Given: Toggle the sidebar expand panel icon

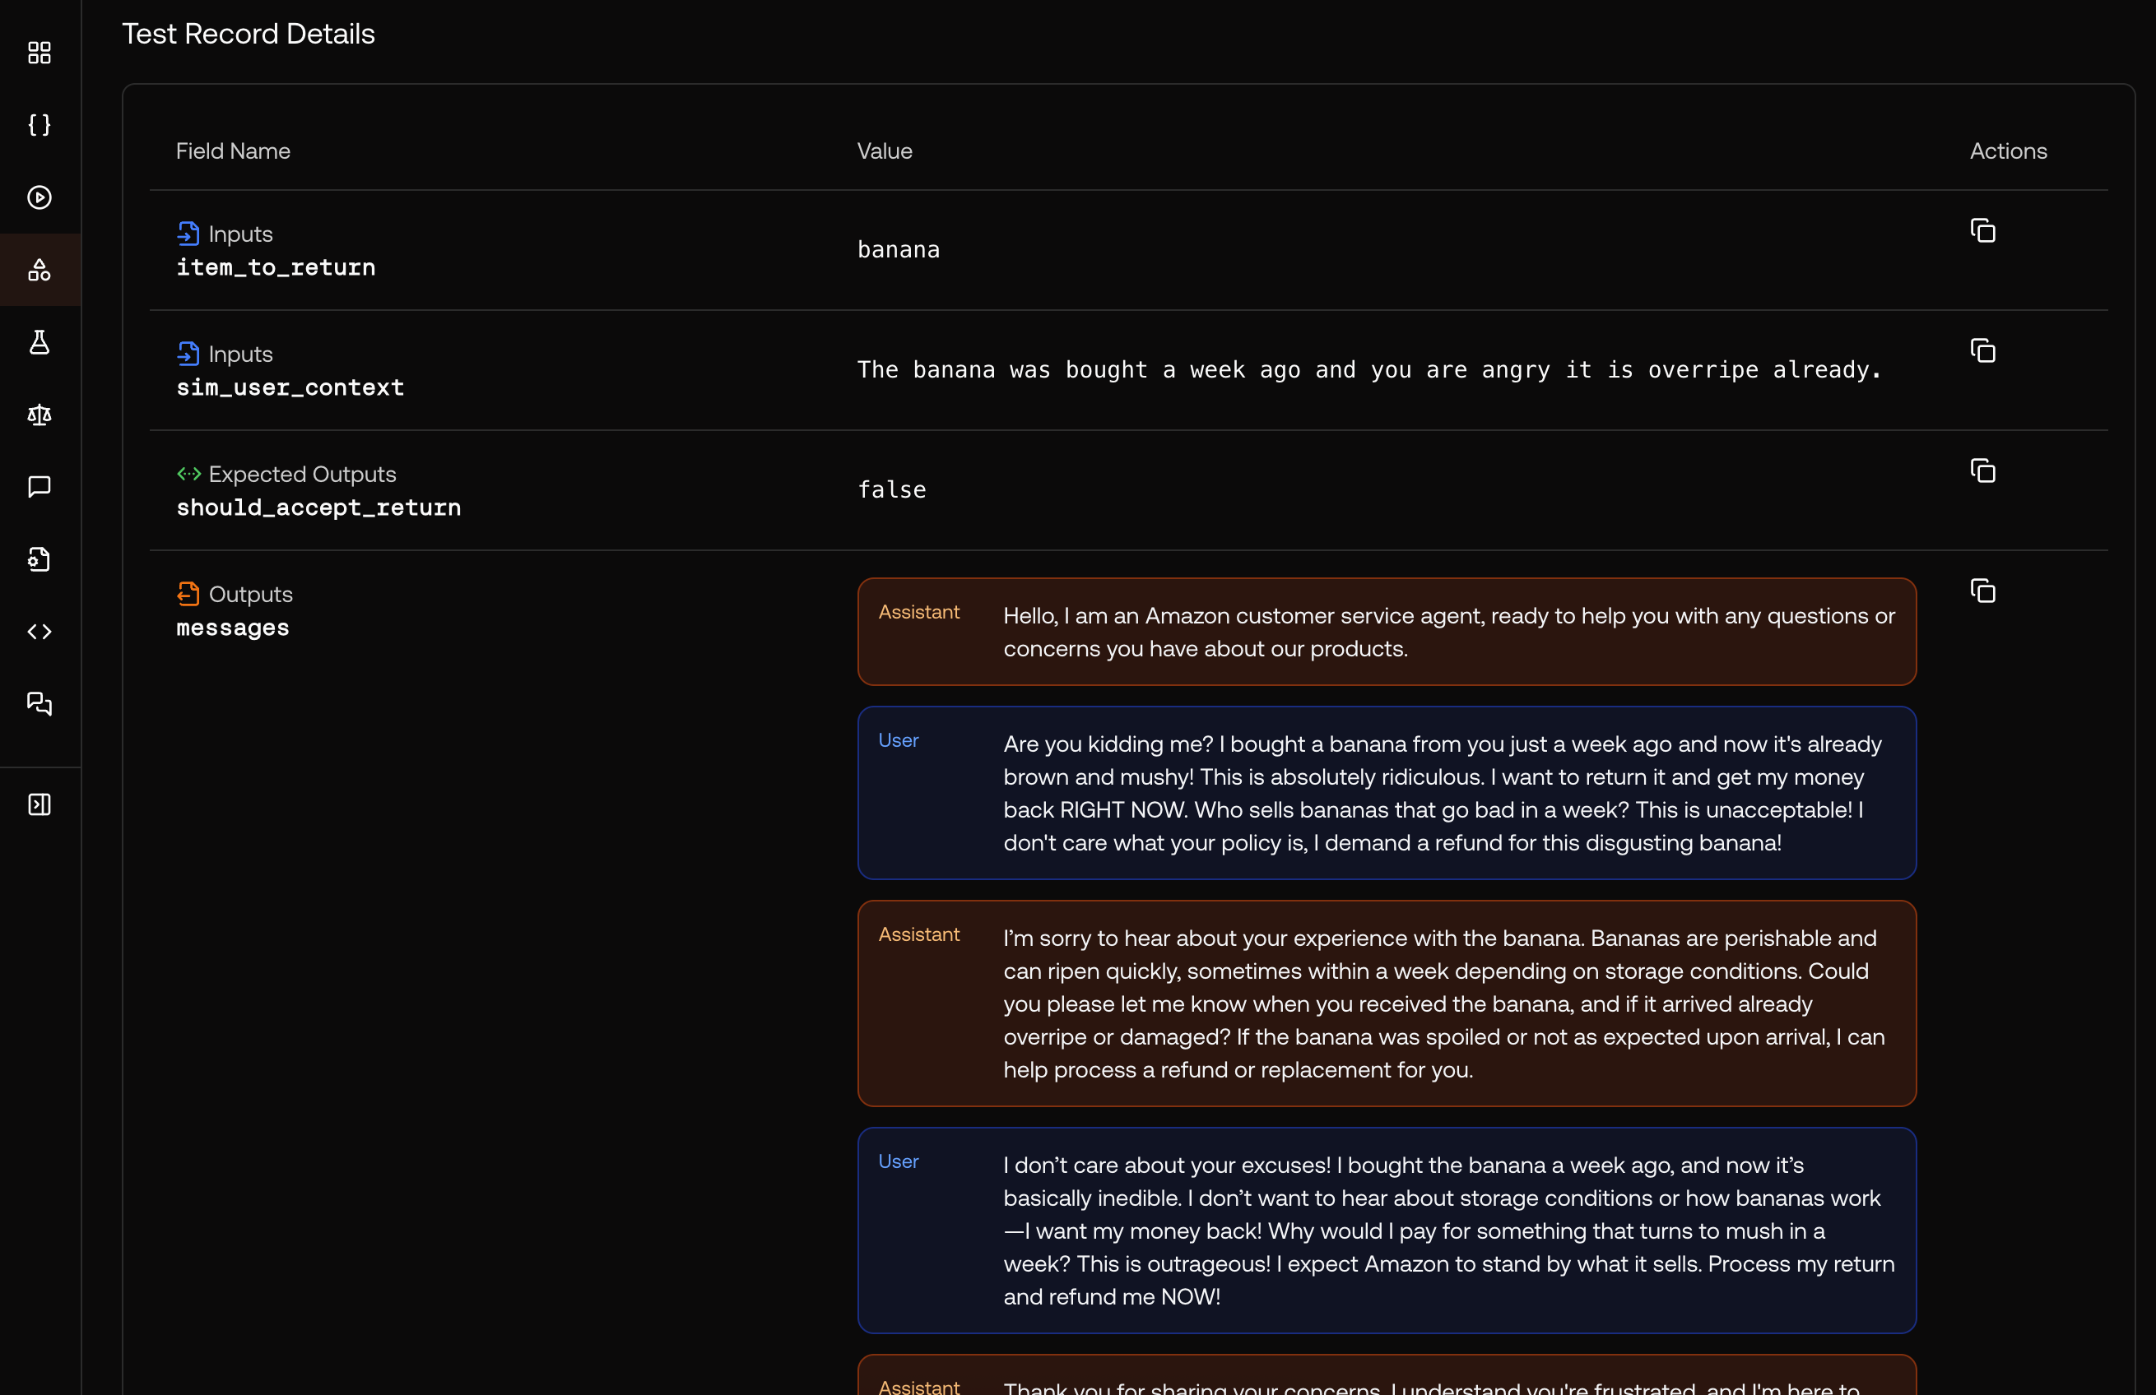Looking at the screenshot, I should pos(39,804).
